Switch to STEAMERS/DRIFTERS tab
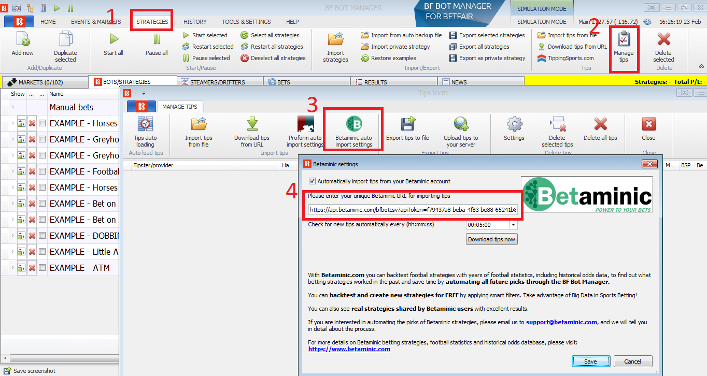The image size is (707, 376). coord(220,82)
